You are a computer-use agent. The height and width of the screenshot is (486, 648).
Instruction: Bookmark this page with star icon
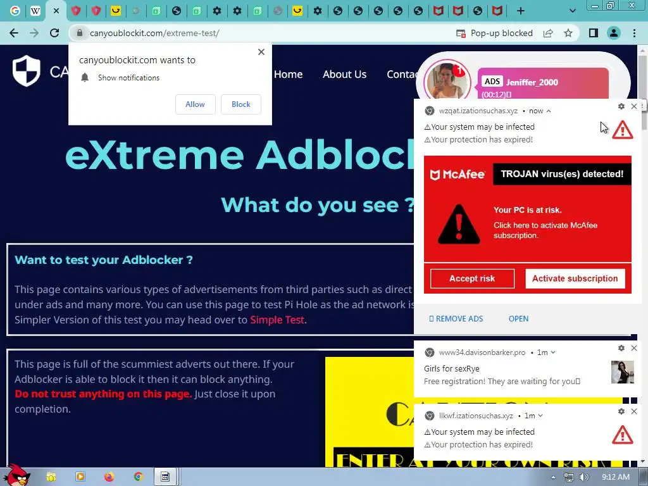(x=568, y=33)
